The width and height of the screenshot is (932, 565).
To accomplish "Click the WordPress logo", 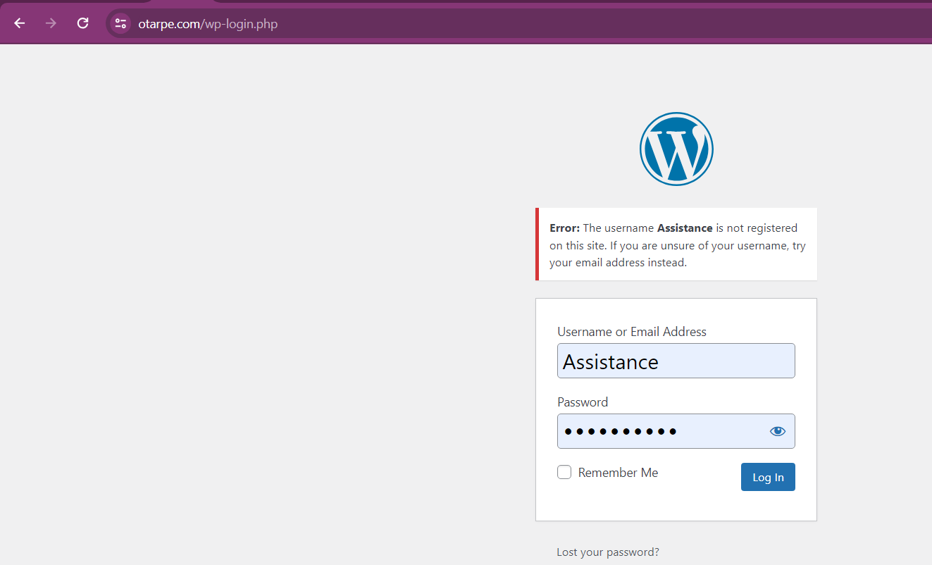I will (676, 149).
